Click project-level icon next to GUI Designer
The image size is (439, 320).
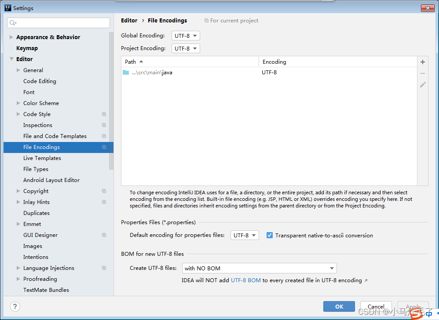[x=104, y=235]
